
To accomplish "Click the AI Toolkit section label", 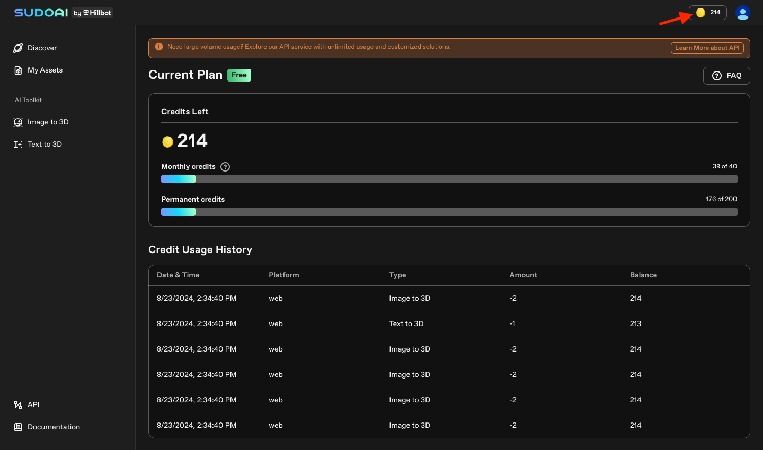I will [28, 100].
